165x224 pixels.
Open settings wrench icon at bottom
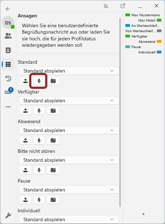click(8, 215)
